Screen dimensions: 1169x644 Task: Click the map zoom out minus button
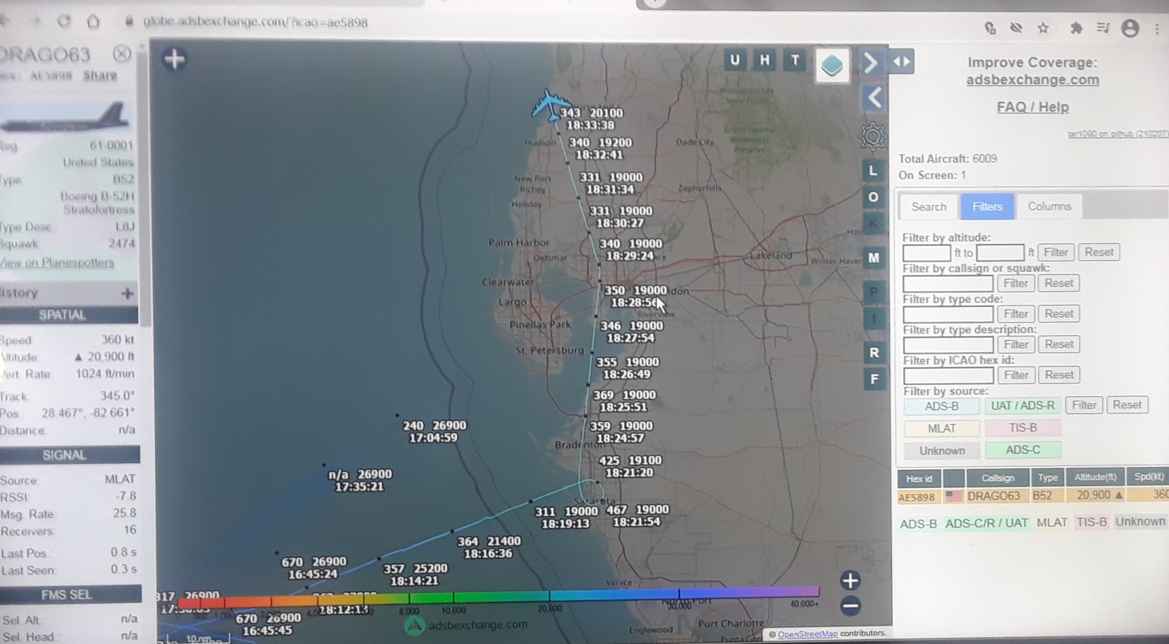(850, 606)
